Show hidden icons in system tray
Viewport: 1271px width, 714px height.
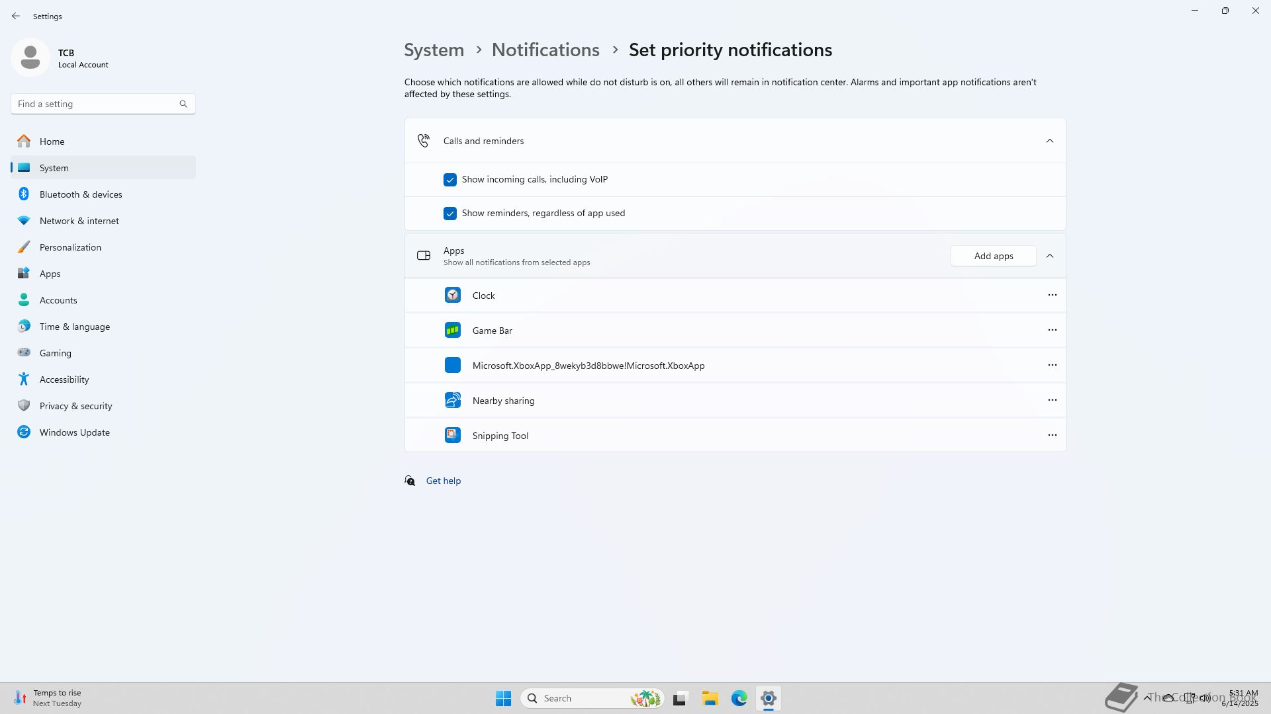pyautogui.click(x=1147, y=697)
